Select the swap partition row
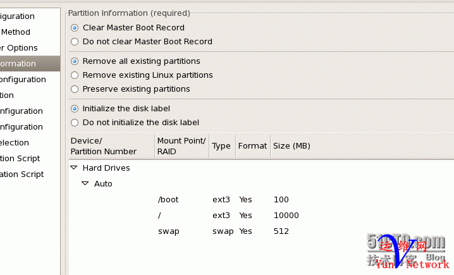Image resolution: width=454 pixels, height=275 pixels. click(169, 231)
